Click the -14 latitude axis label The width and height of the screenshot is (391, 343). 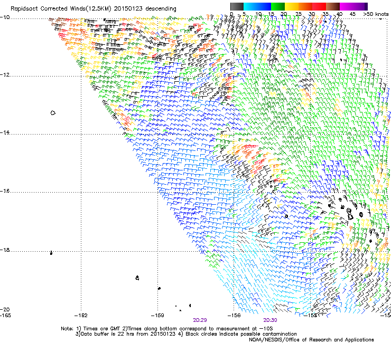(5, 132)
